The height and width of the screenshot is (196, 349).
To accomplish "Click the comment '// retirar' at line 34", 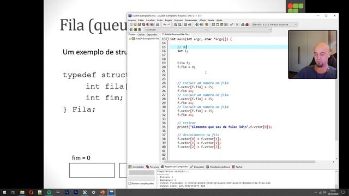I will (186, 123).
